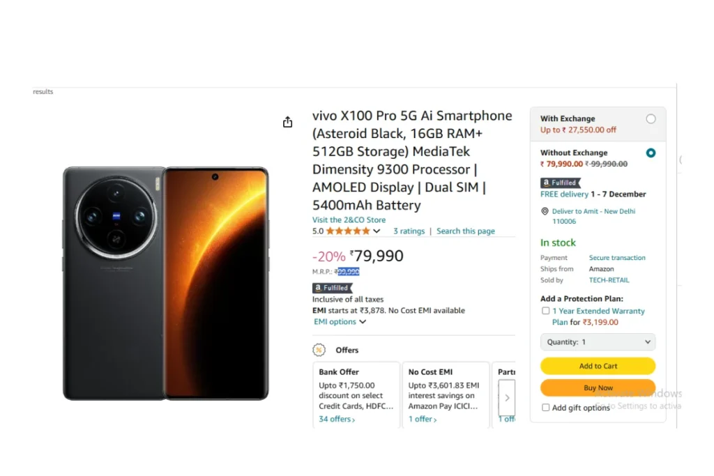Click the vivo X100 Pro product image

pos(166,284)
